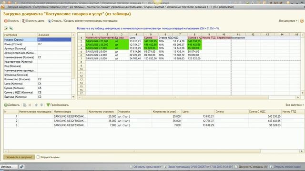Click the Ставка НДС header cell

point(165,38)
